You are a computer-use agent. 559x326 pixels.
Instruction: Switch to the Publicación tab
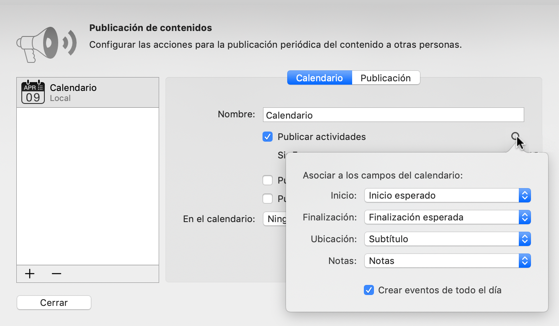point(386,78)
